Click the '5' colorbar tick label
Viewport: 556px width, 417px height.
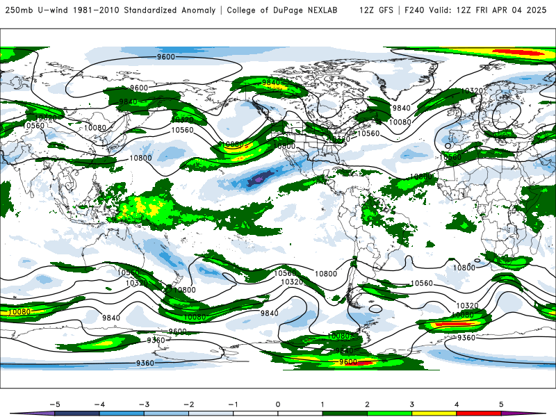[501, 404]
